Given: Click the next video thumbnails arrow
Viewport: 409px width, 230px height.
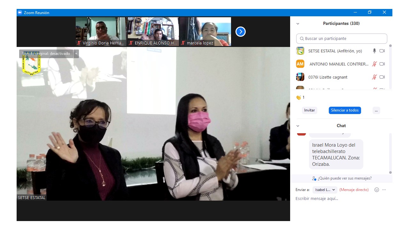Looking at the screenshot, I should coord(240,32).
